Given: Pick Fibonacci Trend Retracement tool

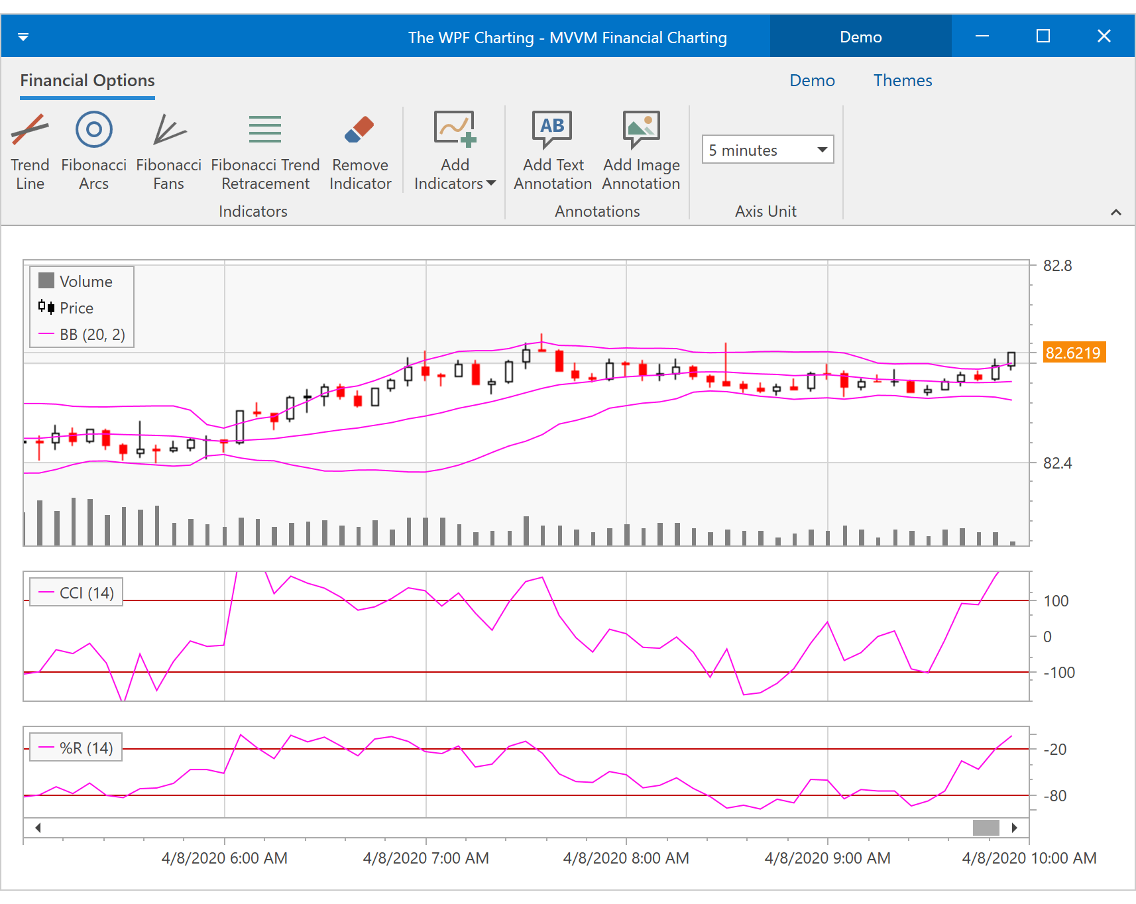Looking at the screenshot, I should 265,151.
